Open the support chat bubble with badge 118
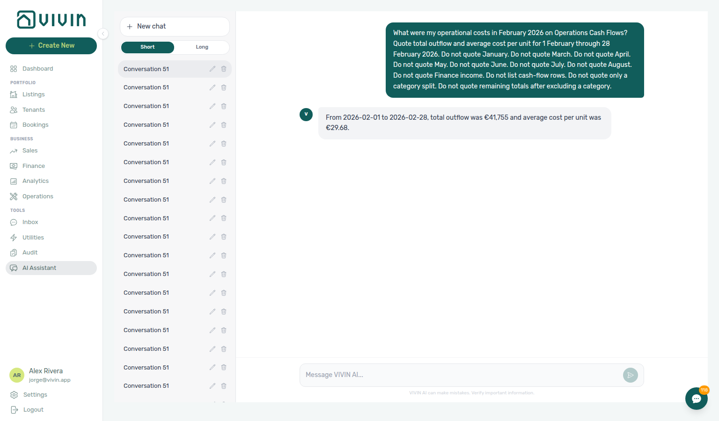719x421 pixels. coord(697,399)
